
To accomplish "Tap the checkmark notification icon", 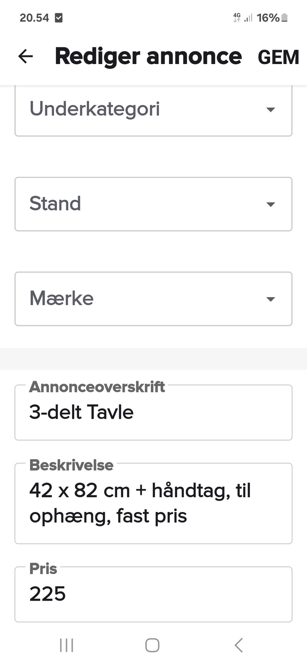I will point(59,18).
